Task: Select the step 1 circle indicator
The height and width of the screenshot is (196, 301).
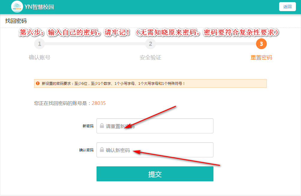Action: [x=39, y=44]
